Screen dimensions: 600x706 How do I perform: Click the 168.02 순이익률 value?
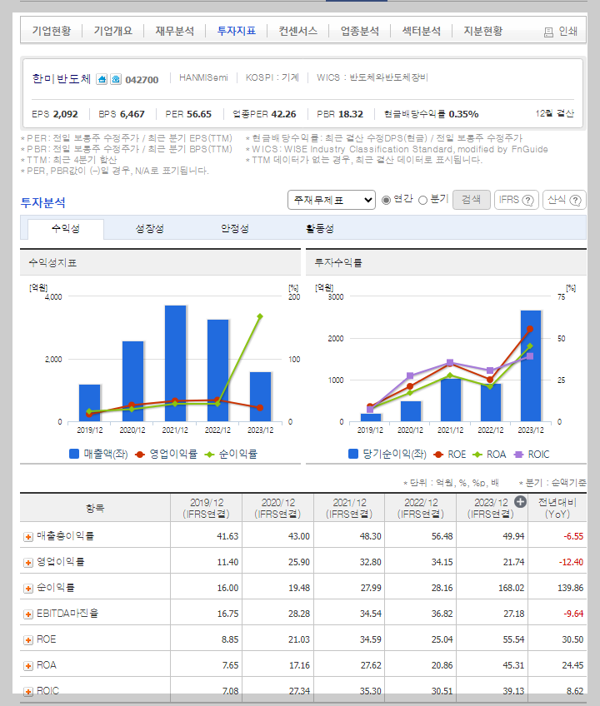[511, 588]
